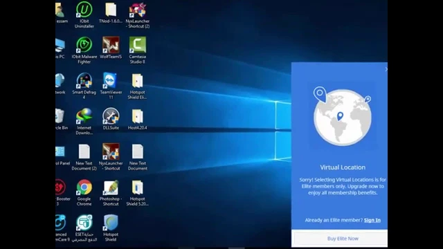Click the Buy Elite Now button
Screen dimensions: 443x249
[341, 239]
